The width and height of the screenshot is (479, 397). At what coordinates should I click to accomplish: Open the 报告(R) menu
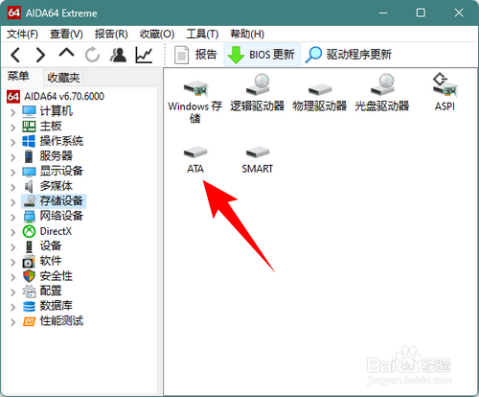point(111,34)
